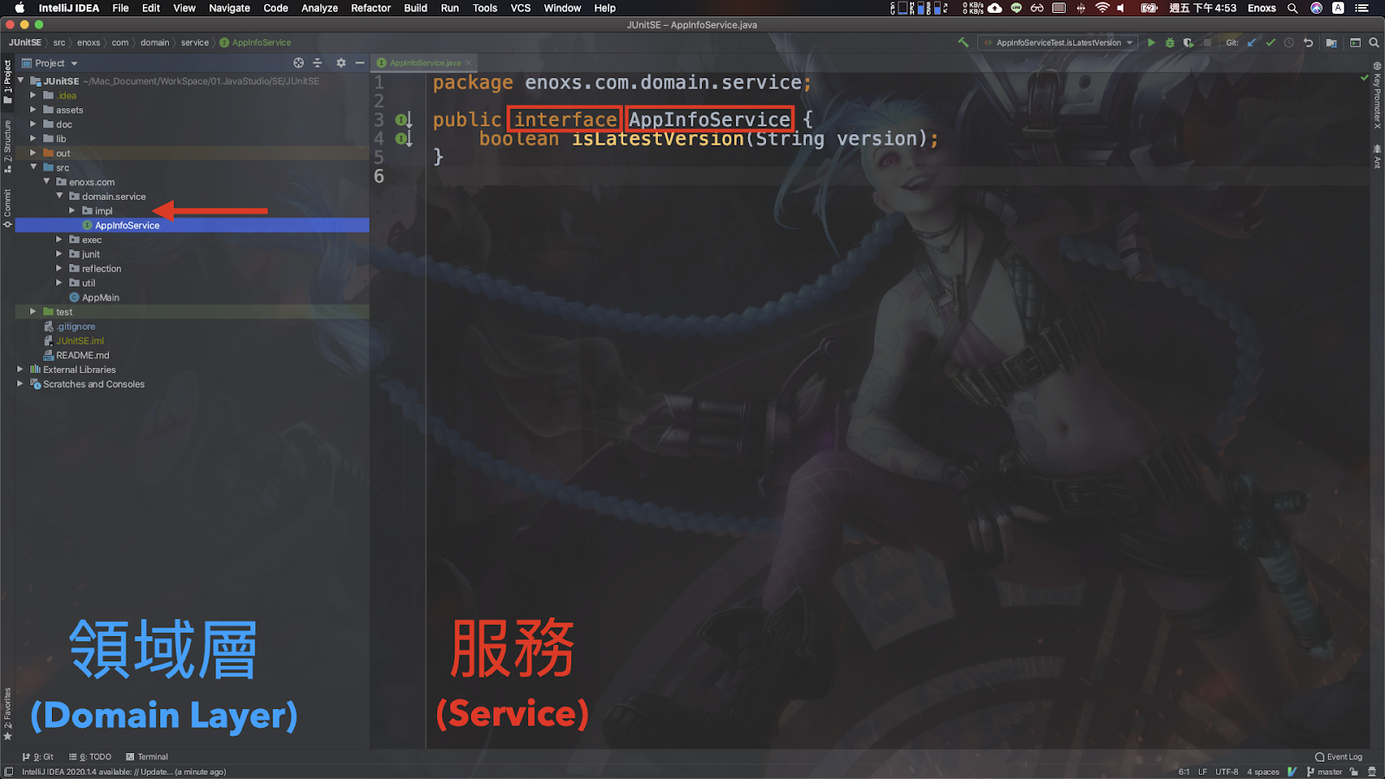Click the Build Project hammer icon
Viewport: 1385px width, 779px height.
963,42
